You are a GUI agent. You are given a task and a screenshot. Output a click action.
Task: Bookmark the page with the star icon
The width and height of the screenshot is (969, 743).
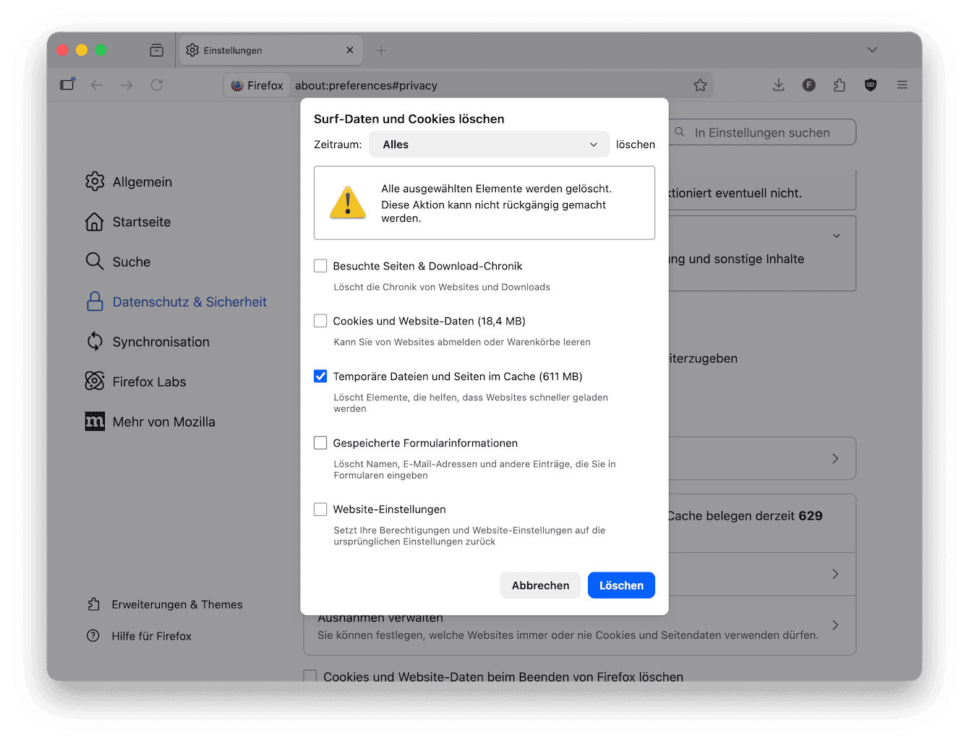(700, 85)
